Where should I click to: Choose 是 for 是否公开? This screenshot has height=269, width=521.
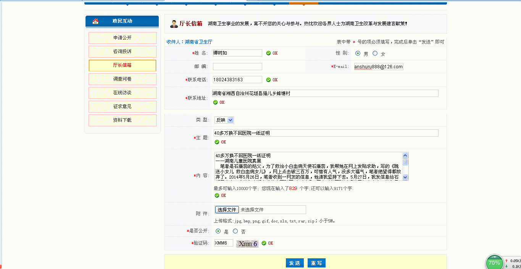point(218,231)
